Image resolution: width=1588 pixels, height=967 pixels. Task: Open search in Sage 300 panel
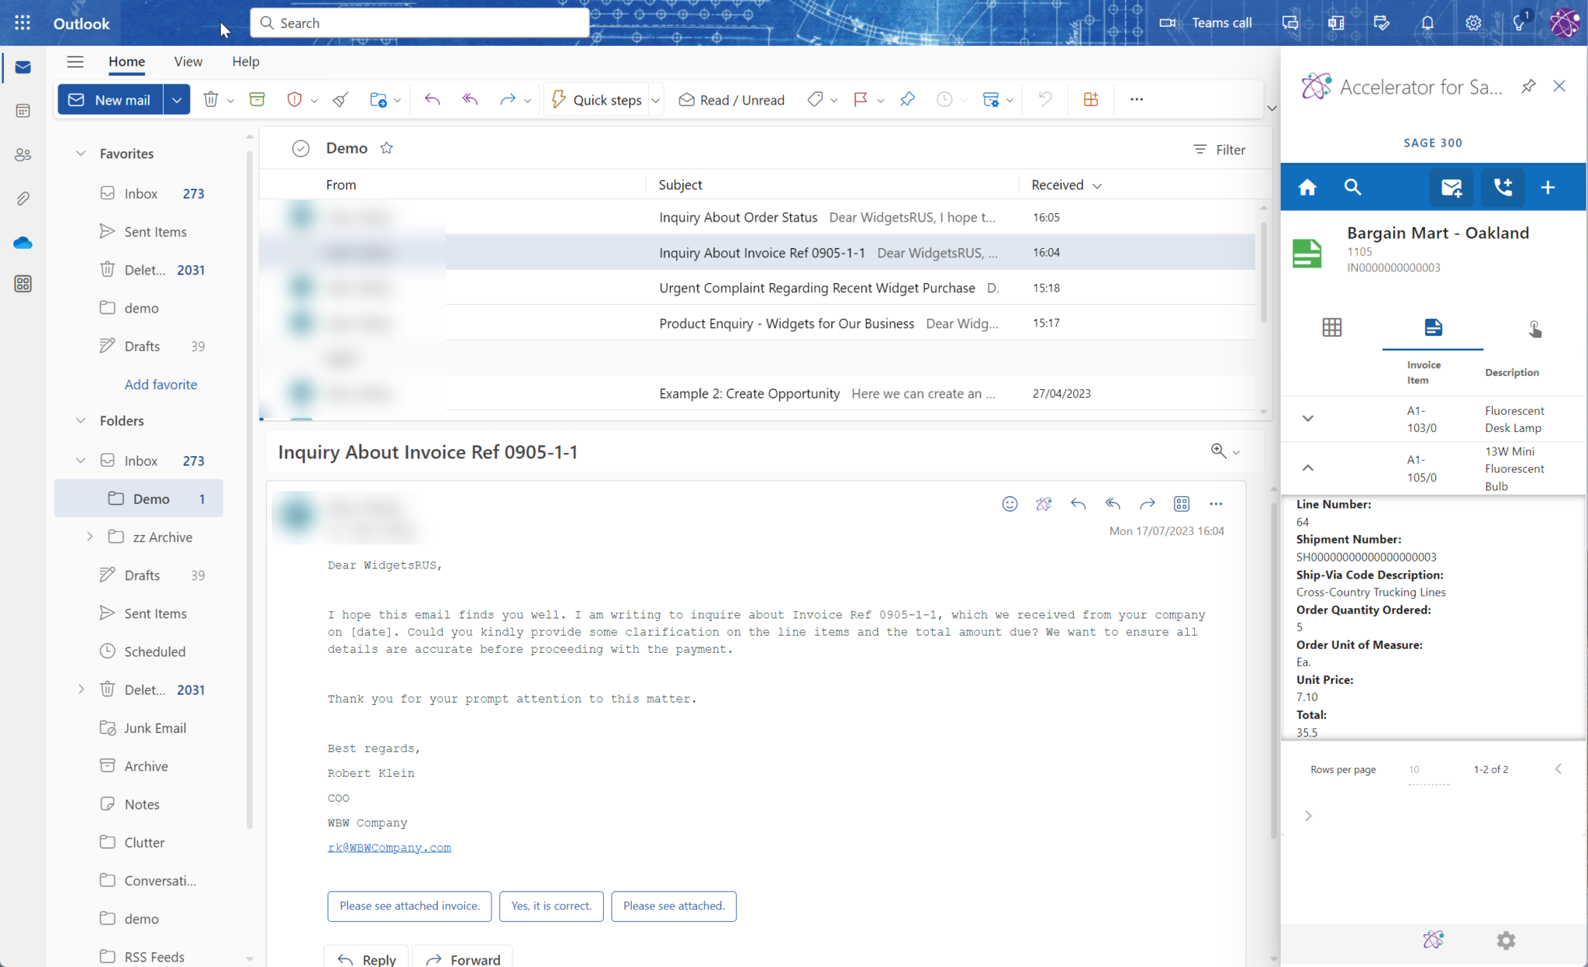pyautogui.click(x=1352, y=187)
